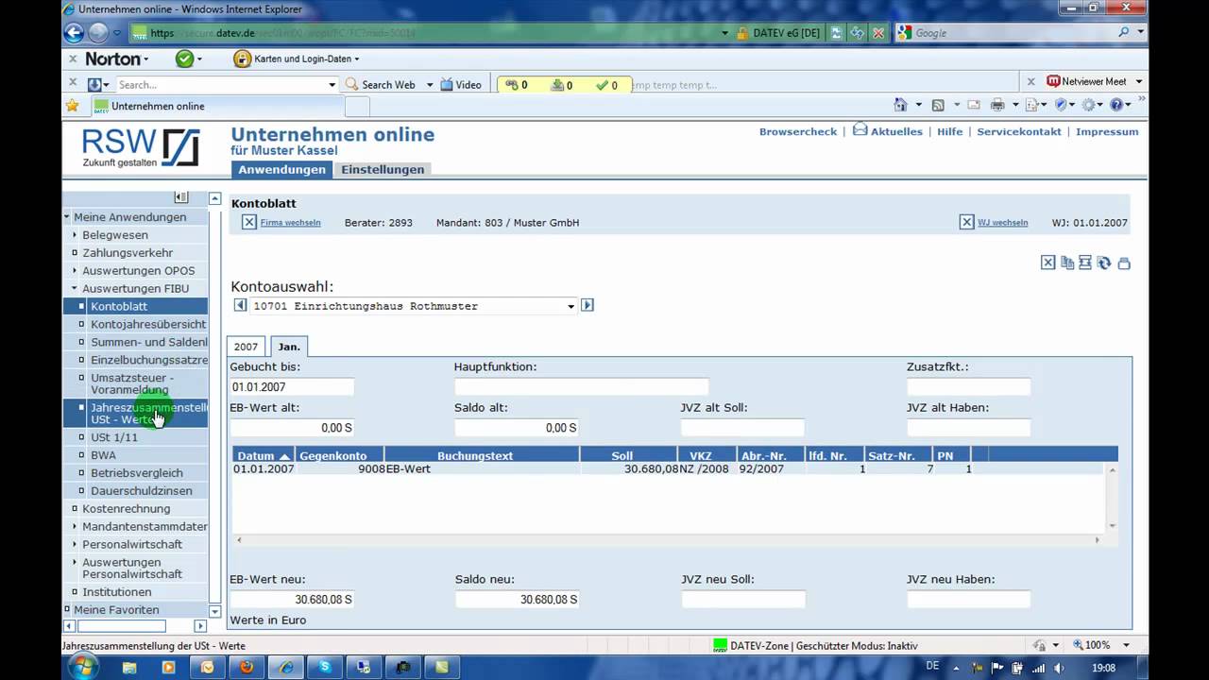Click the WJ wechseln link
Image resolution: width=1209 pixels, height=680 pixels.
[1003, 223]
